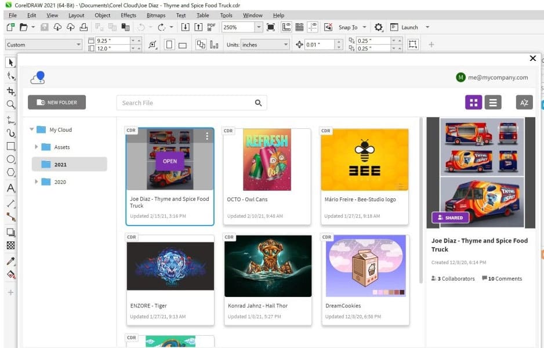The height and width of the screenshot is (348, 544).
Task: Click the 3 Collaborators link
Action: (453, 278)
